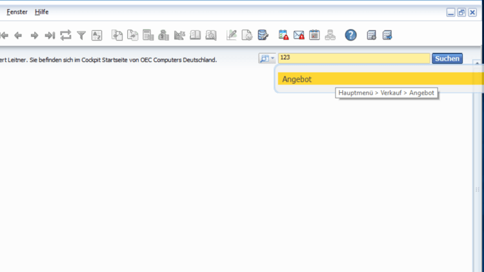Click the form settings pencil icon
This screenshot has width=484, height=272.
[x=232, y=35]
